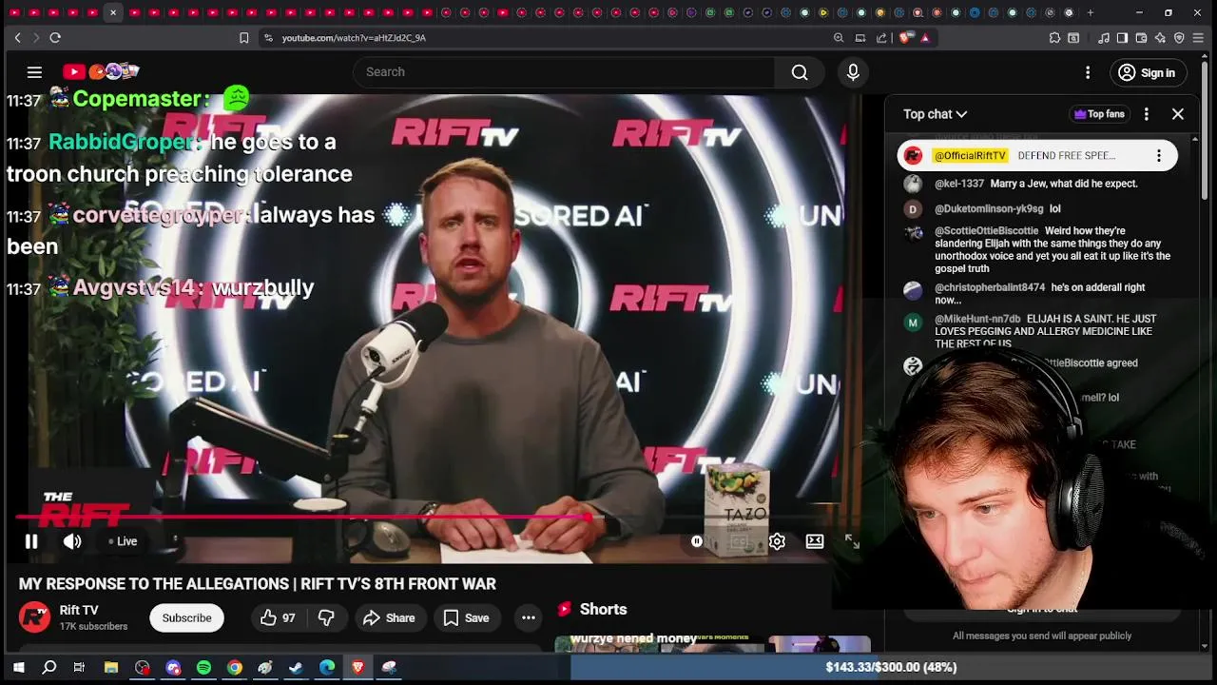Go to the YouTube home logo
Viewport: 1217px width, 685px height.
click(x=101, y=71)
